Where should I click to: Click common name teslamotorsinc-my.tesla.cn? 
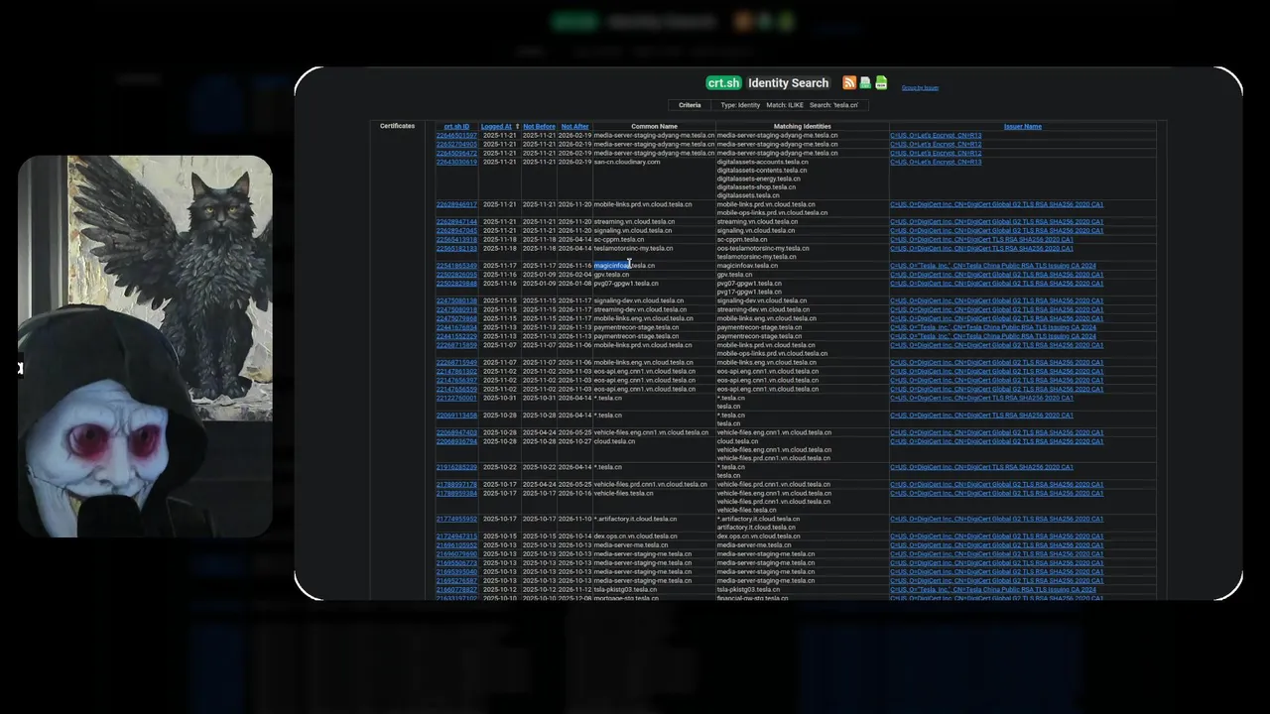[633, 249]
